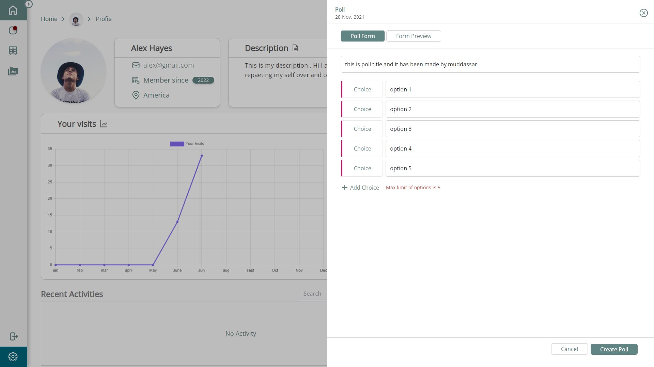Open settings gear icon
The image size is (654, 367).
pos(13,356)
